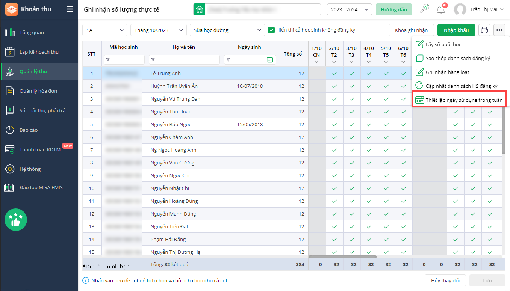Open the Tháng 10/2023 month dropdown
The height and width of the screenshot is (291, 510).
[x=158, y=30]
